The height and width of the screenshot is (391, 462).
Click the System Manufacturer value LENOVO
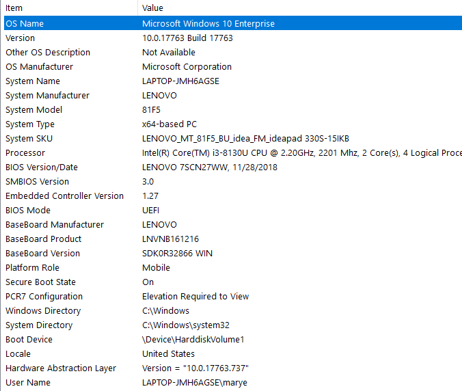pos(159,96)
